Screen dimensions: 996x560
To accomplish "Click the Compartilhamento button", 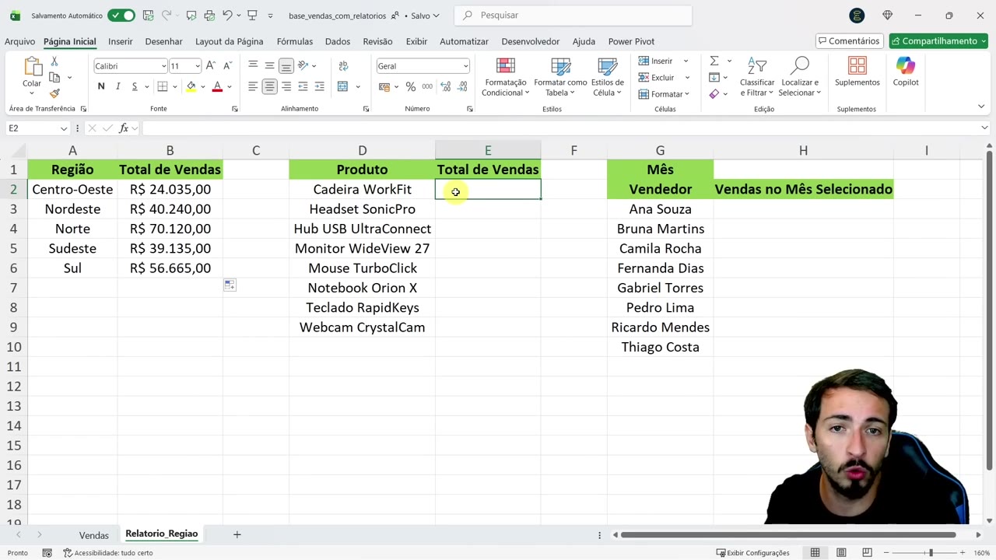I will 938,41.
